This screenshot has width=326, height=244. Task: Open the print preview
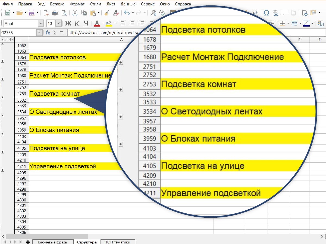(x=64, y=13)
